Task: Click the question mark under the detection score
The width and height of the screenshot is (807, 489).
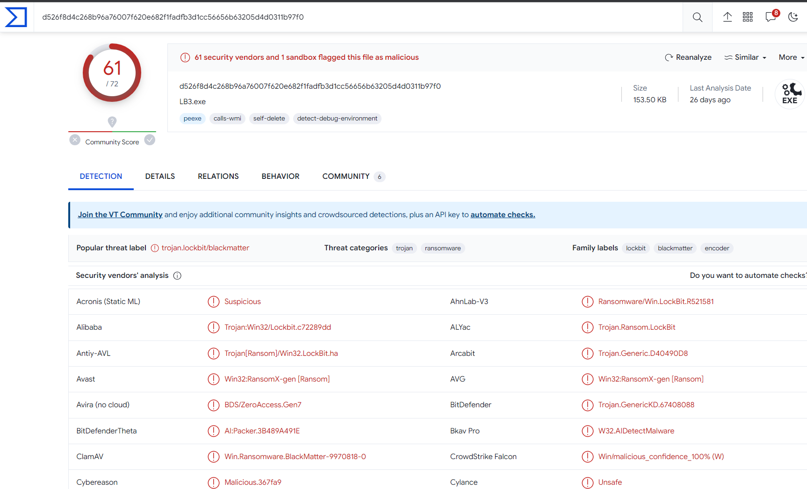Action: [x=112, y=122]
